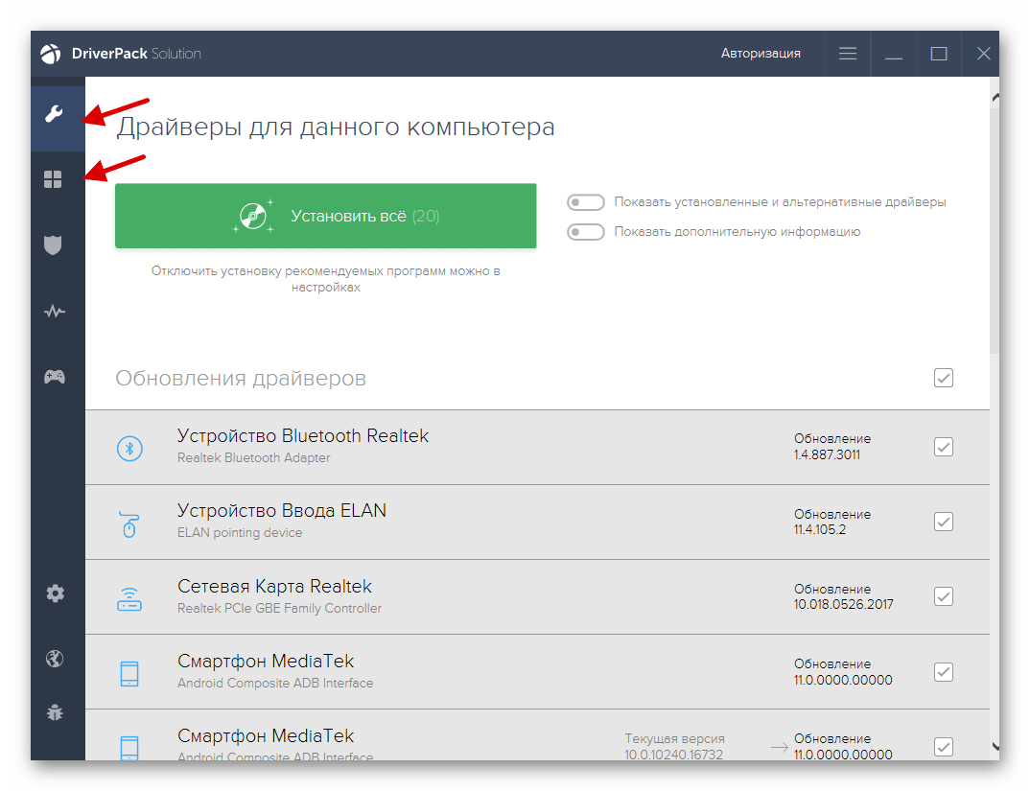1030x791 pixels.
Task: Click the bug report icon in sidebar
Action: (x=56, y=711)
